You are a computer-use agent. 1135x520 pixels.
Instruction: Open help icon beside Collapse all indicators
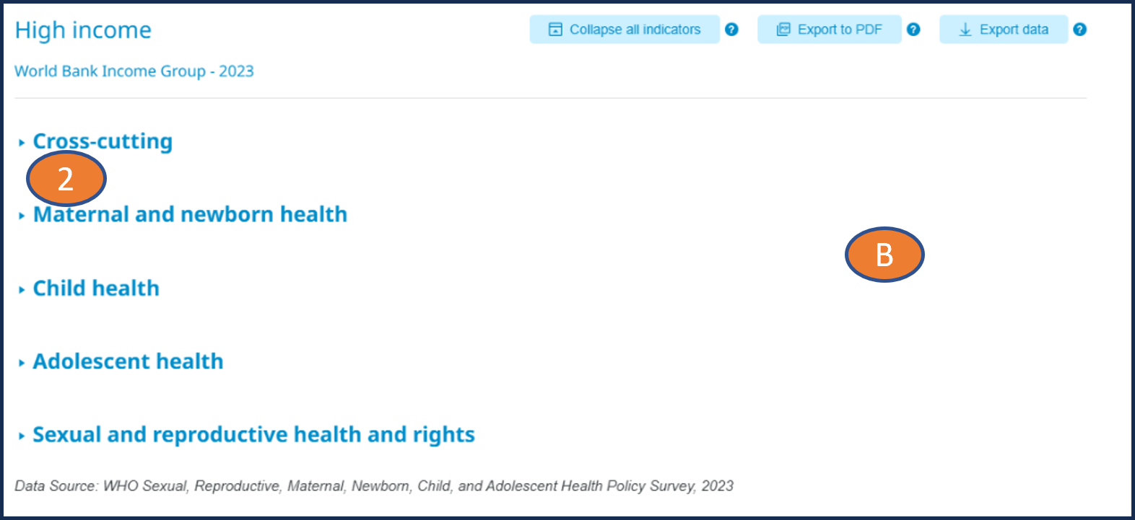coord(731,30)
